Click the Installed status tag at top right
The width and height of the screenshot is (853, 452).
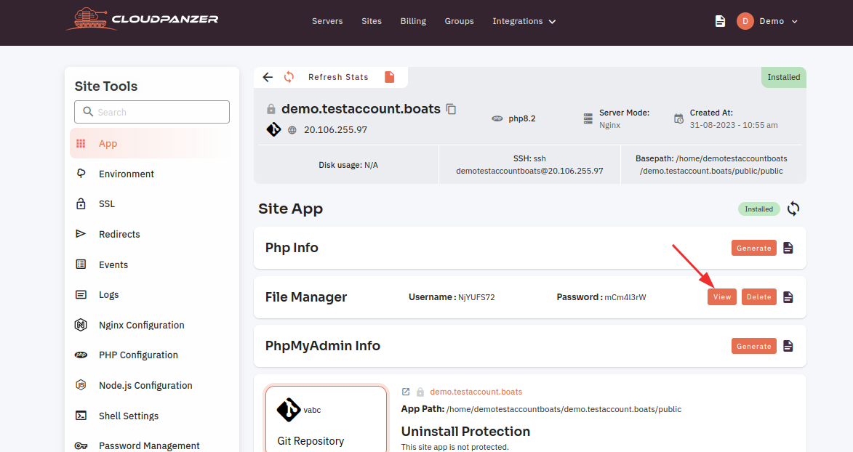point(784,77)
